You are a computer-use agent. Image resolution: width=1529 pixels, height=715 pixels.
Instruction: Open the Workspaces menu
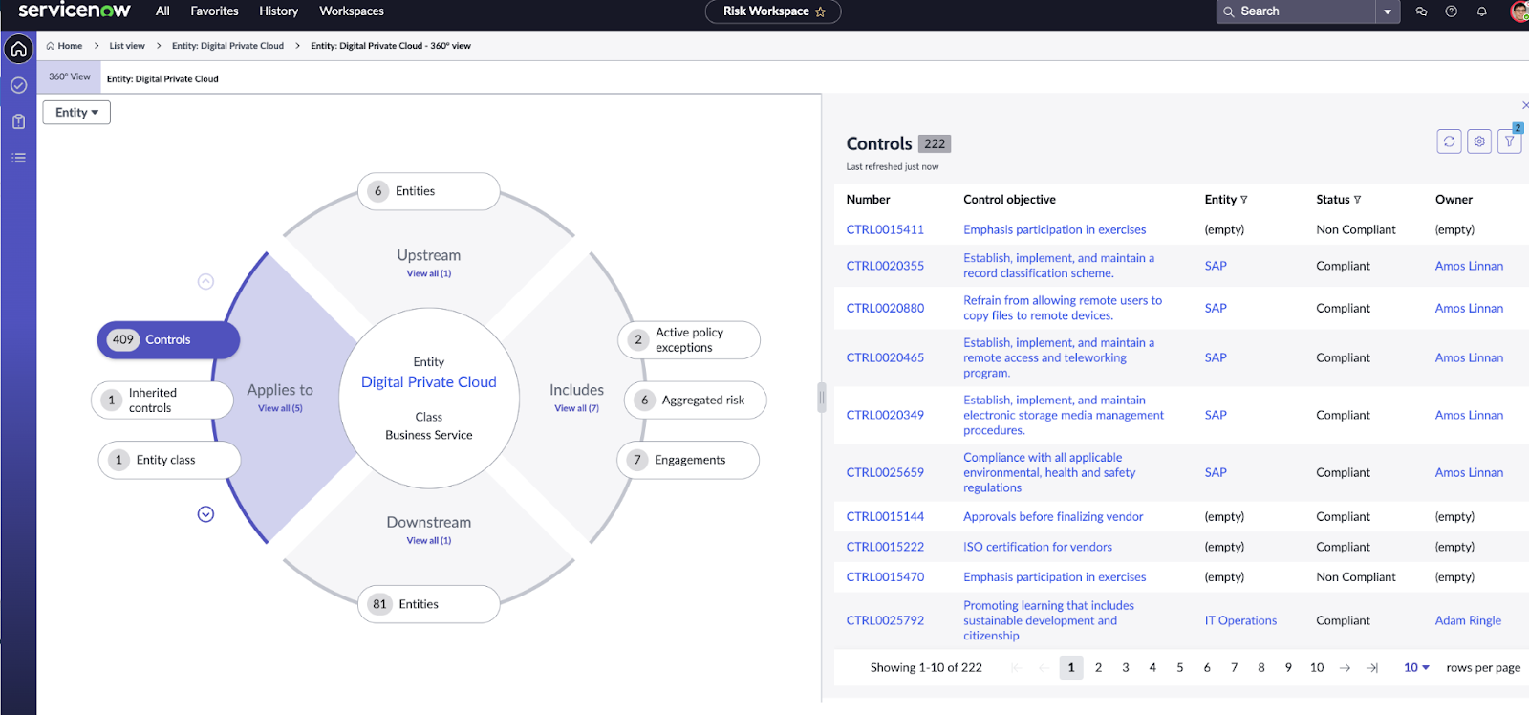pos(351,11)
